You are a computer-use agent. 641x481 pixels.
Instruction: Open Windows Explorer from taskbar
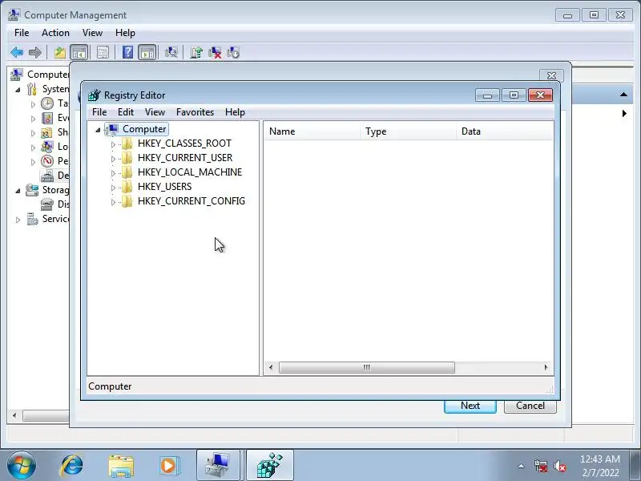tap(121, 466)
